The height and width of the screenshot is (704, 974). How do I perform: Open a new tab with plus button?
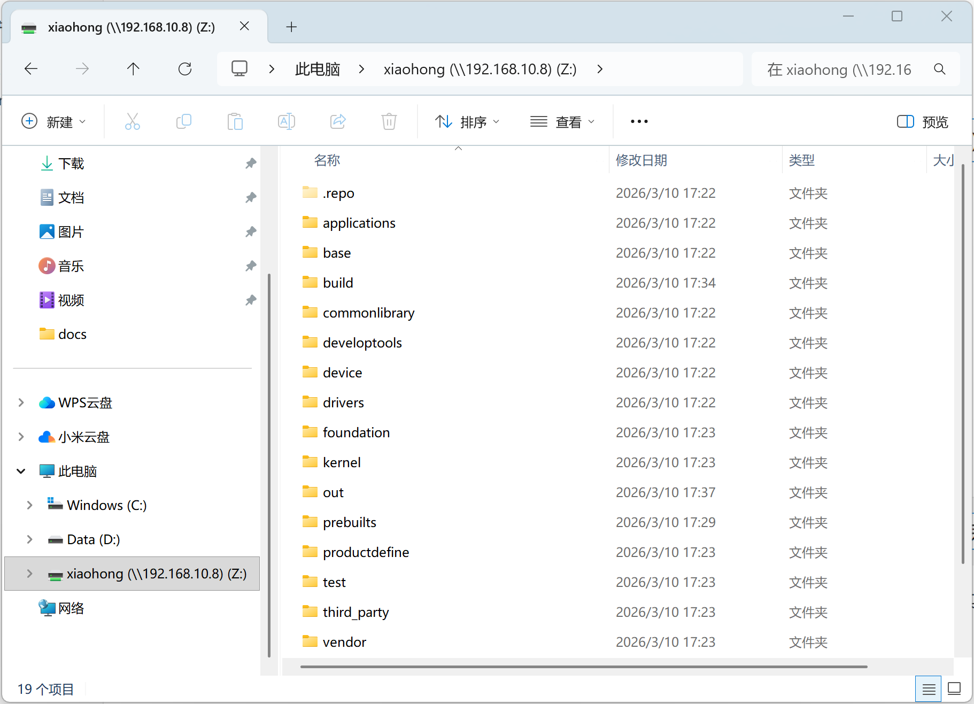click(x=291, y=27)
